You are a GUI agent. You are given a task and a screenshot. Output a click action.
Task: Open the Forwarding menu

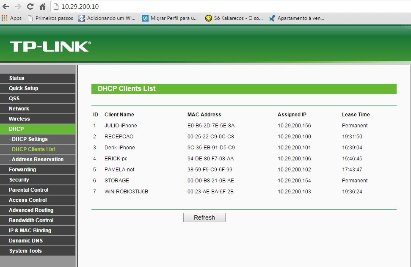[38, 170]
